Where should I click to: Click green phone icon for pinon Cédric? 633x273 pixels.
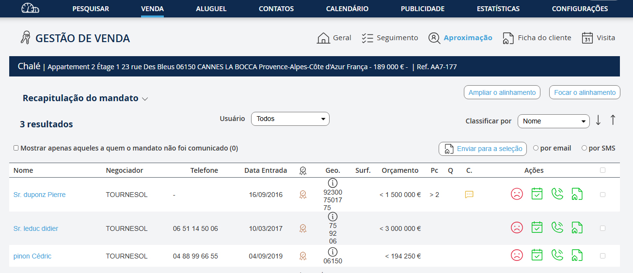(x=557, y=255)
